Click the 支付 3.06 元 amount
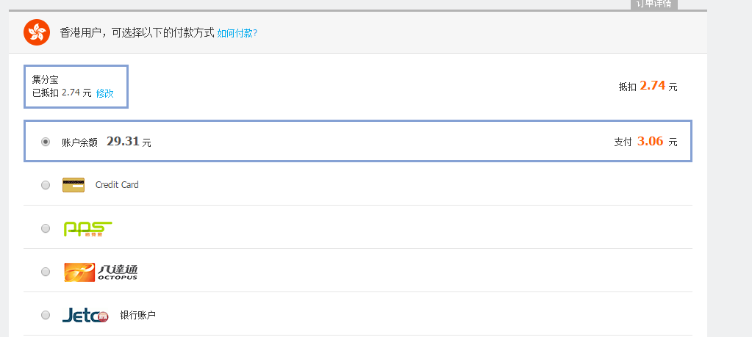 (x=646, y=141)
